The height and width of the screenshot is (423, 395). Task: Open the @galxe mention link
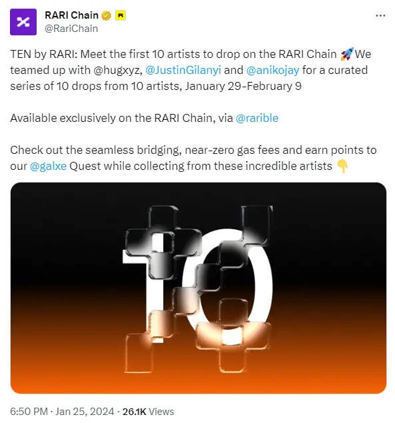(49, 166)
